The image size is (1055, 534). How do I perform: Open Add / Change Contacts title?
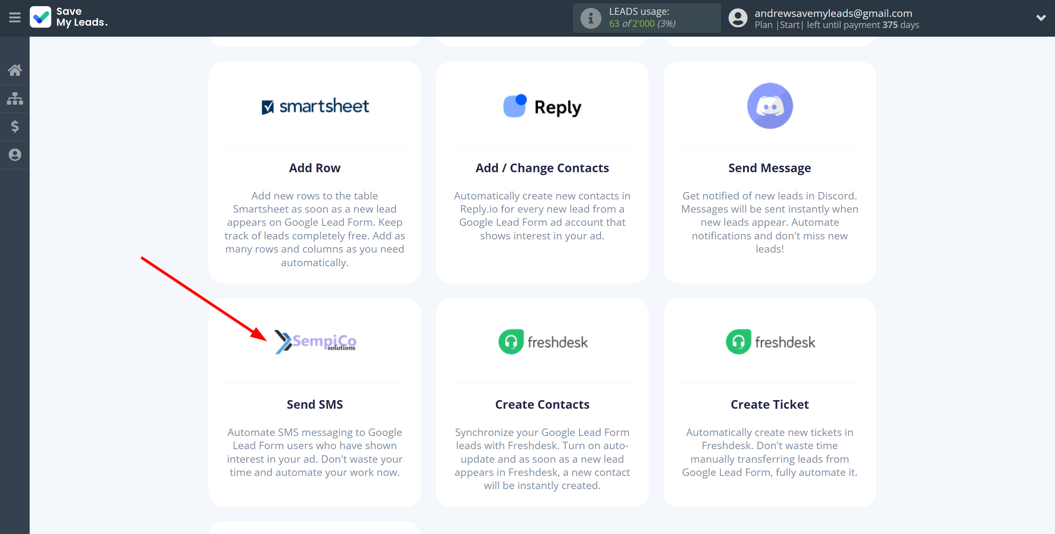click(x=542, y=168)
